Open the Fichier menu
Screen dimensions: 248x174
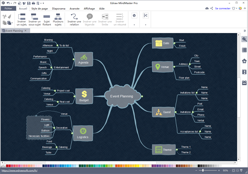[8, 8]
